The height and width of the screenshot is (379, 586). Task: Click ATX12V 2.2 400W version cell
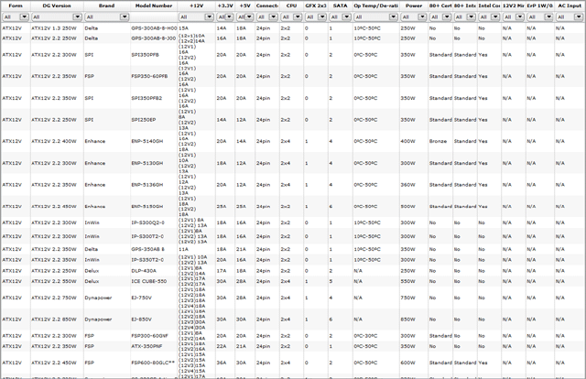coord(54,141)
